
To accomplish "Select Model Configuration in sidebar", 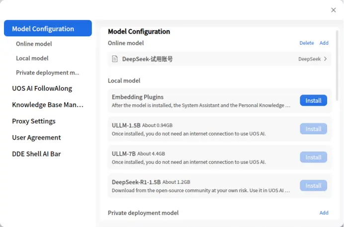I will click(x=48, y=28).
